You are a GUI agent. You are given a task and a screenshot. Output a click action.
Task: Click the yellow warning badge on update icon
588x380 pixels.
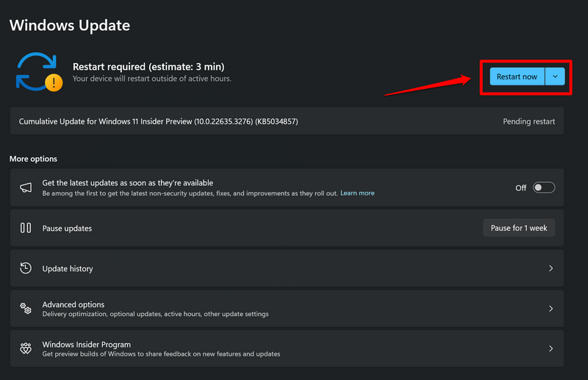54,82
